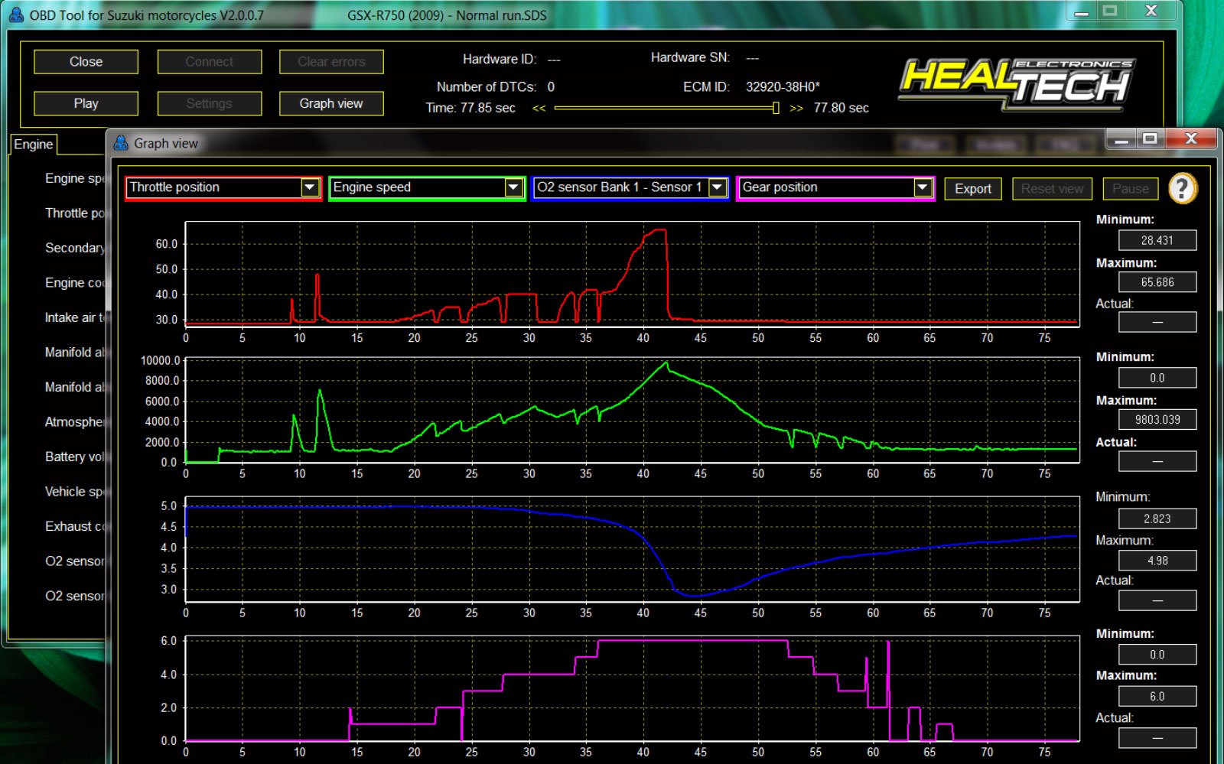Maximize the Graph view window

tap(1150, 138)
